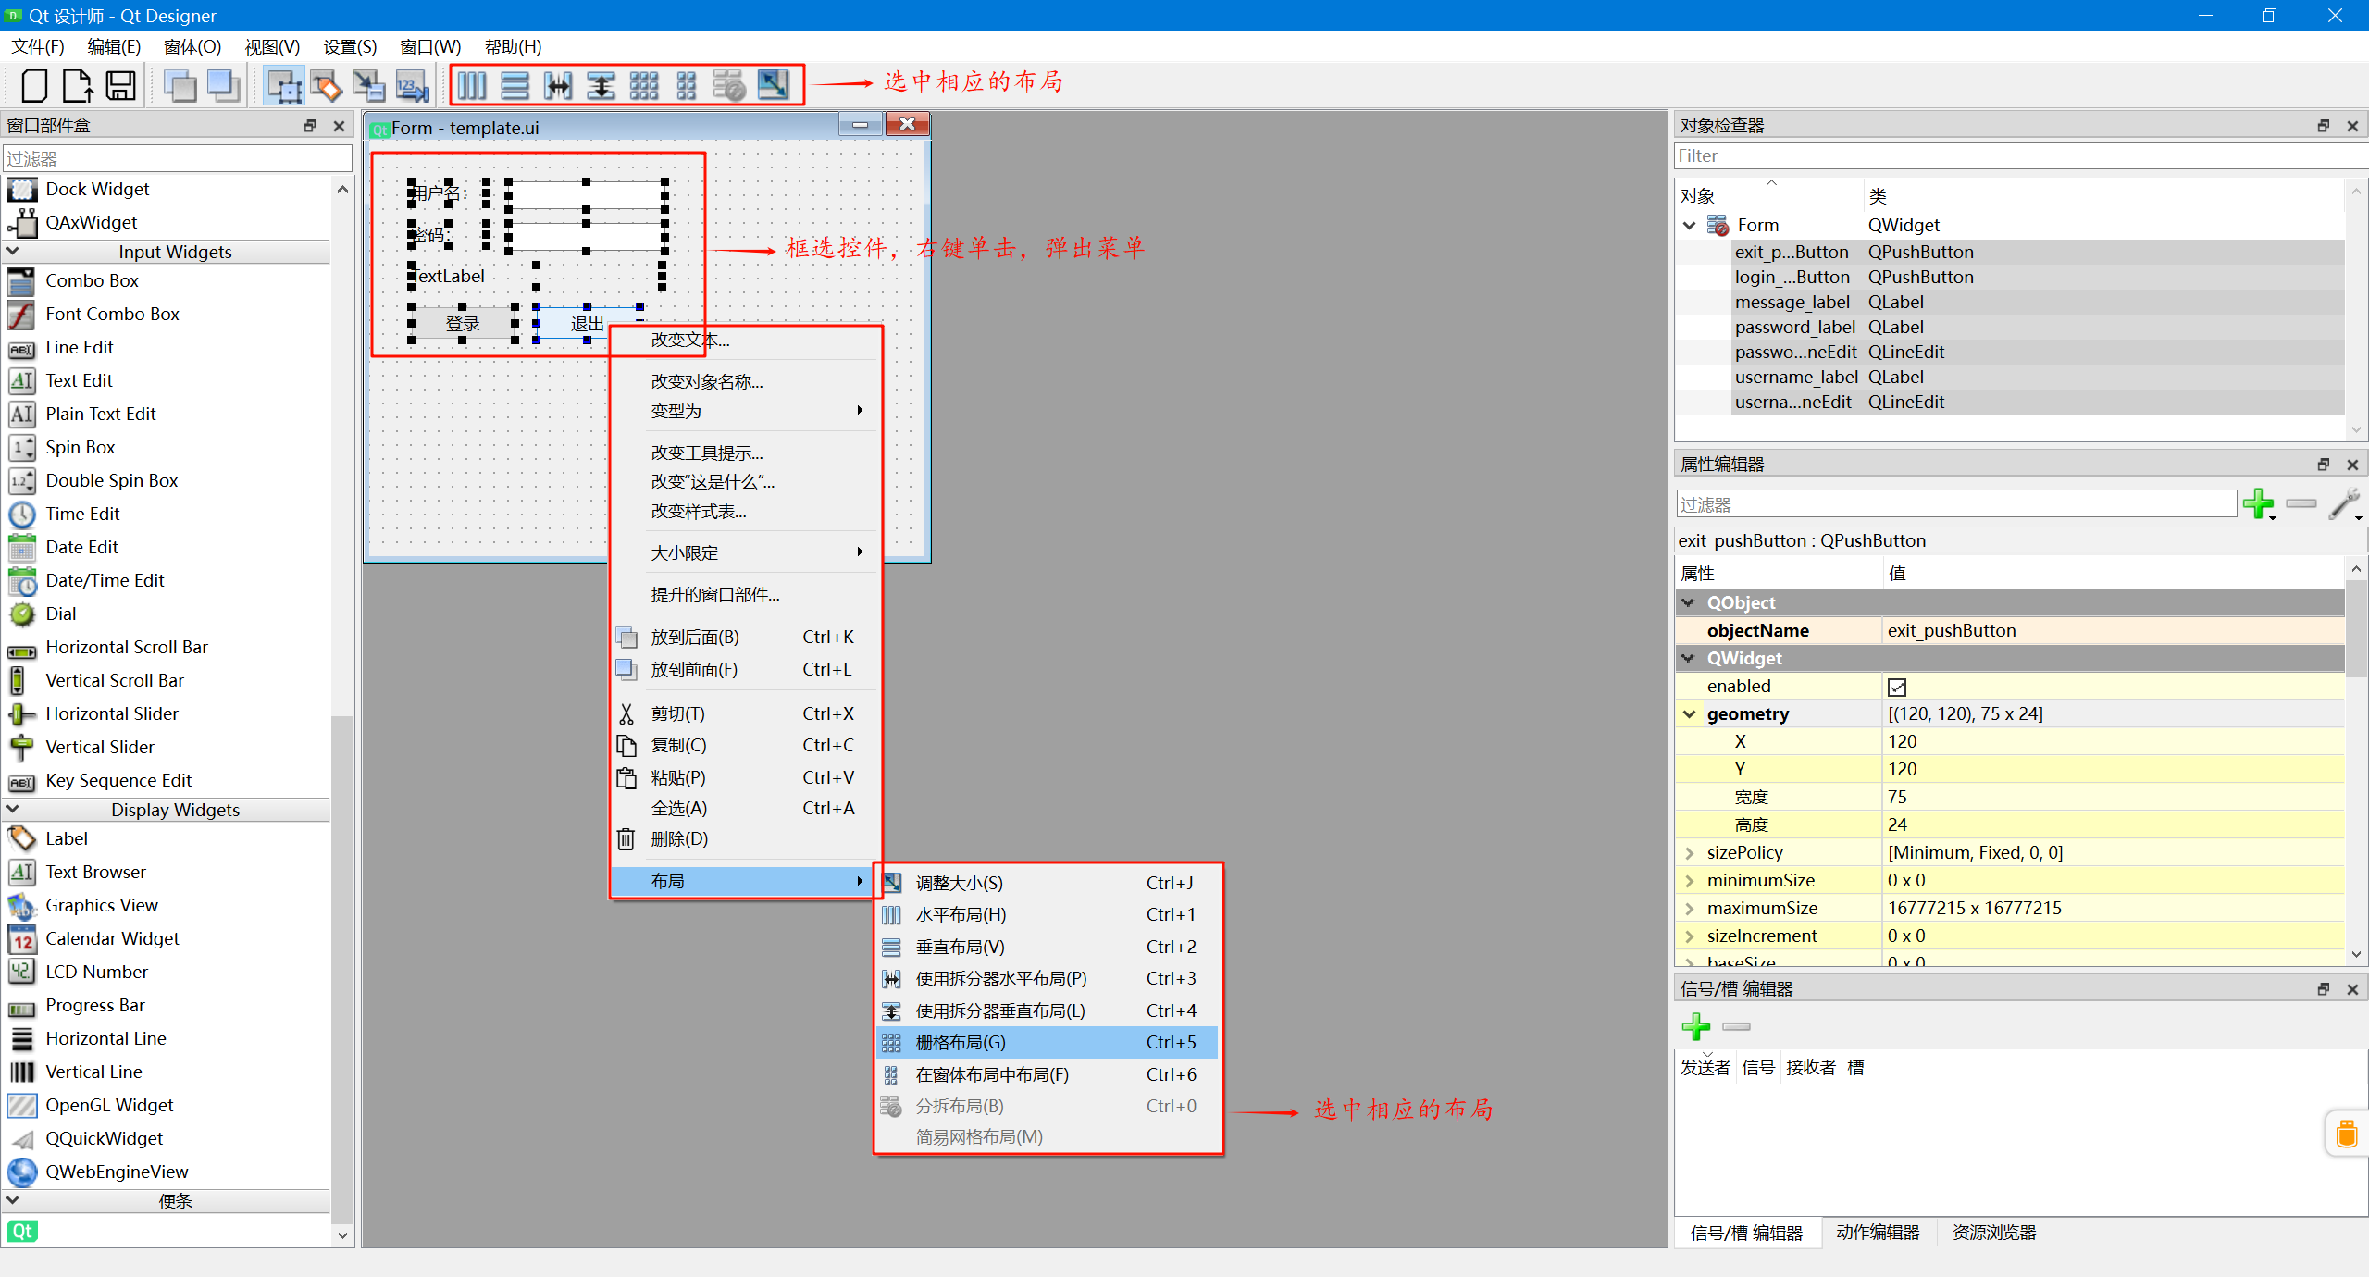Image resolution: width=2369 pixels, height=1277 pixels.
Task: Collapse the Form tree node
Action: coord(1690,225)
